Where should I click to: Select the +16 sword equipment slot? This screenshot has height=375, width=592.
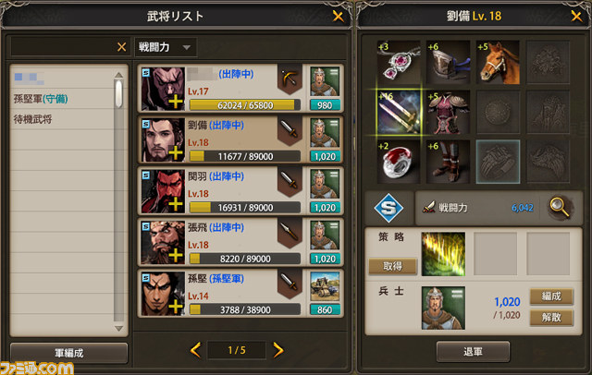pyautogui.click(x=399, y=113)
